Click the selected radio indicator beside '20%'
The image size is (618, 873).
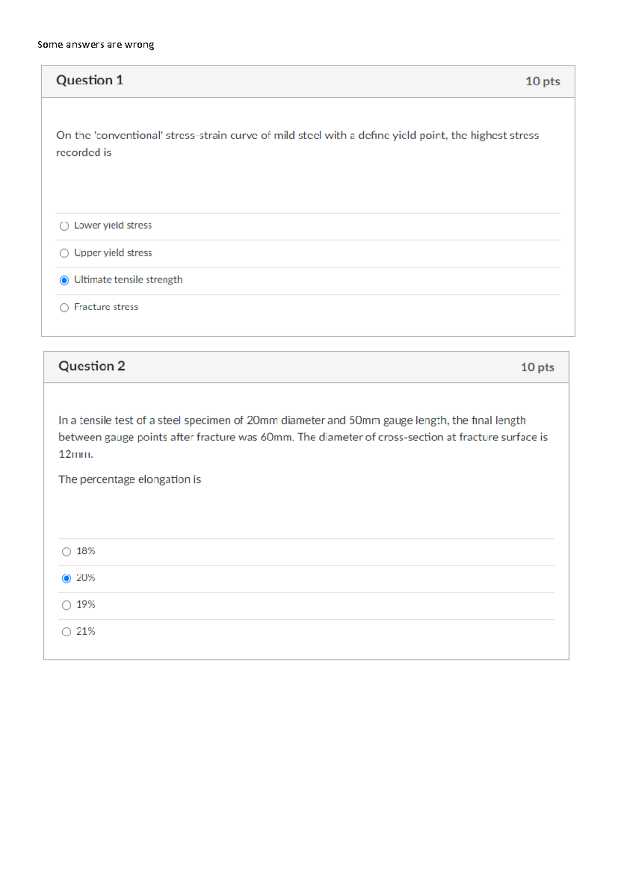click(66, 578)
